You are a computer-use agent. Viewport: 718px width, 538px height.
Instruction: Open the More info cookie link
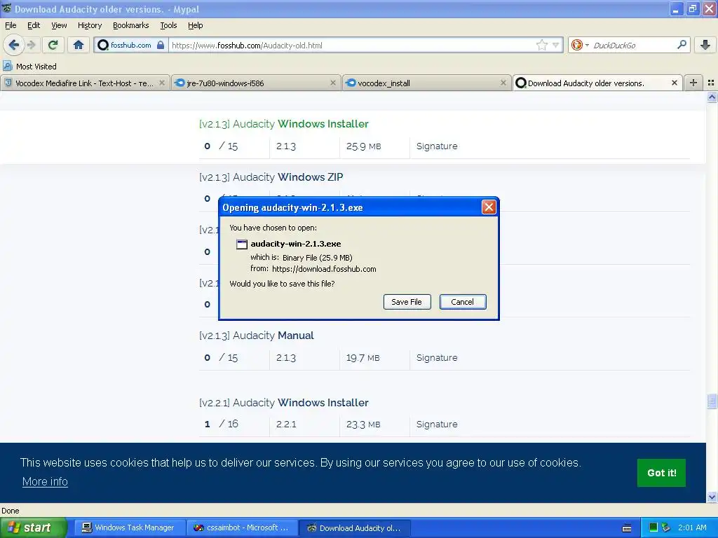point(45,482)
